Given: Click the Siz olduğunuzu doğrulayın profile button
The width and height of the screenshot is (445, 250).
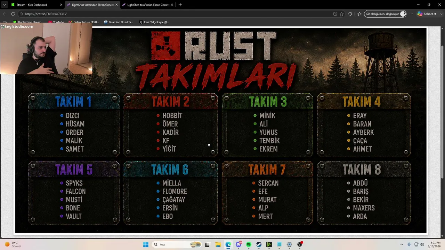Looking at the screenshot, I should click(385, 14).
